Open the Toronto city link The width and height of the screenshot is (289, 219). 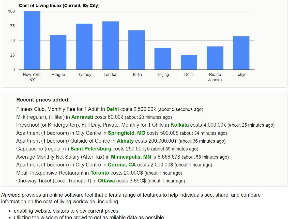coord(100,173)
